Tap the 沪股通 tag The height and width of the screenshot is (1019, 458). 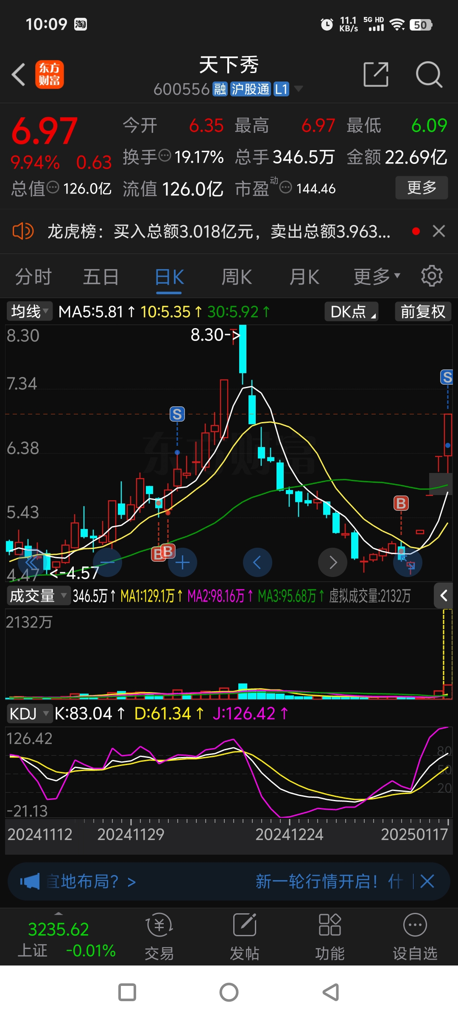coord(250,89)
